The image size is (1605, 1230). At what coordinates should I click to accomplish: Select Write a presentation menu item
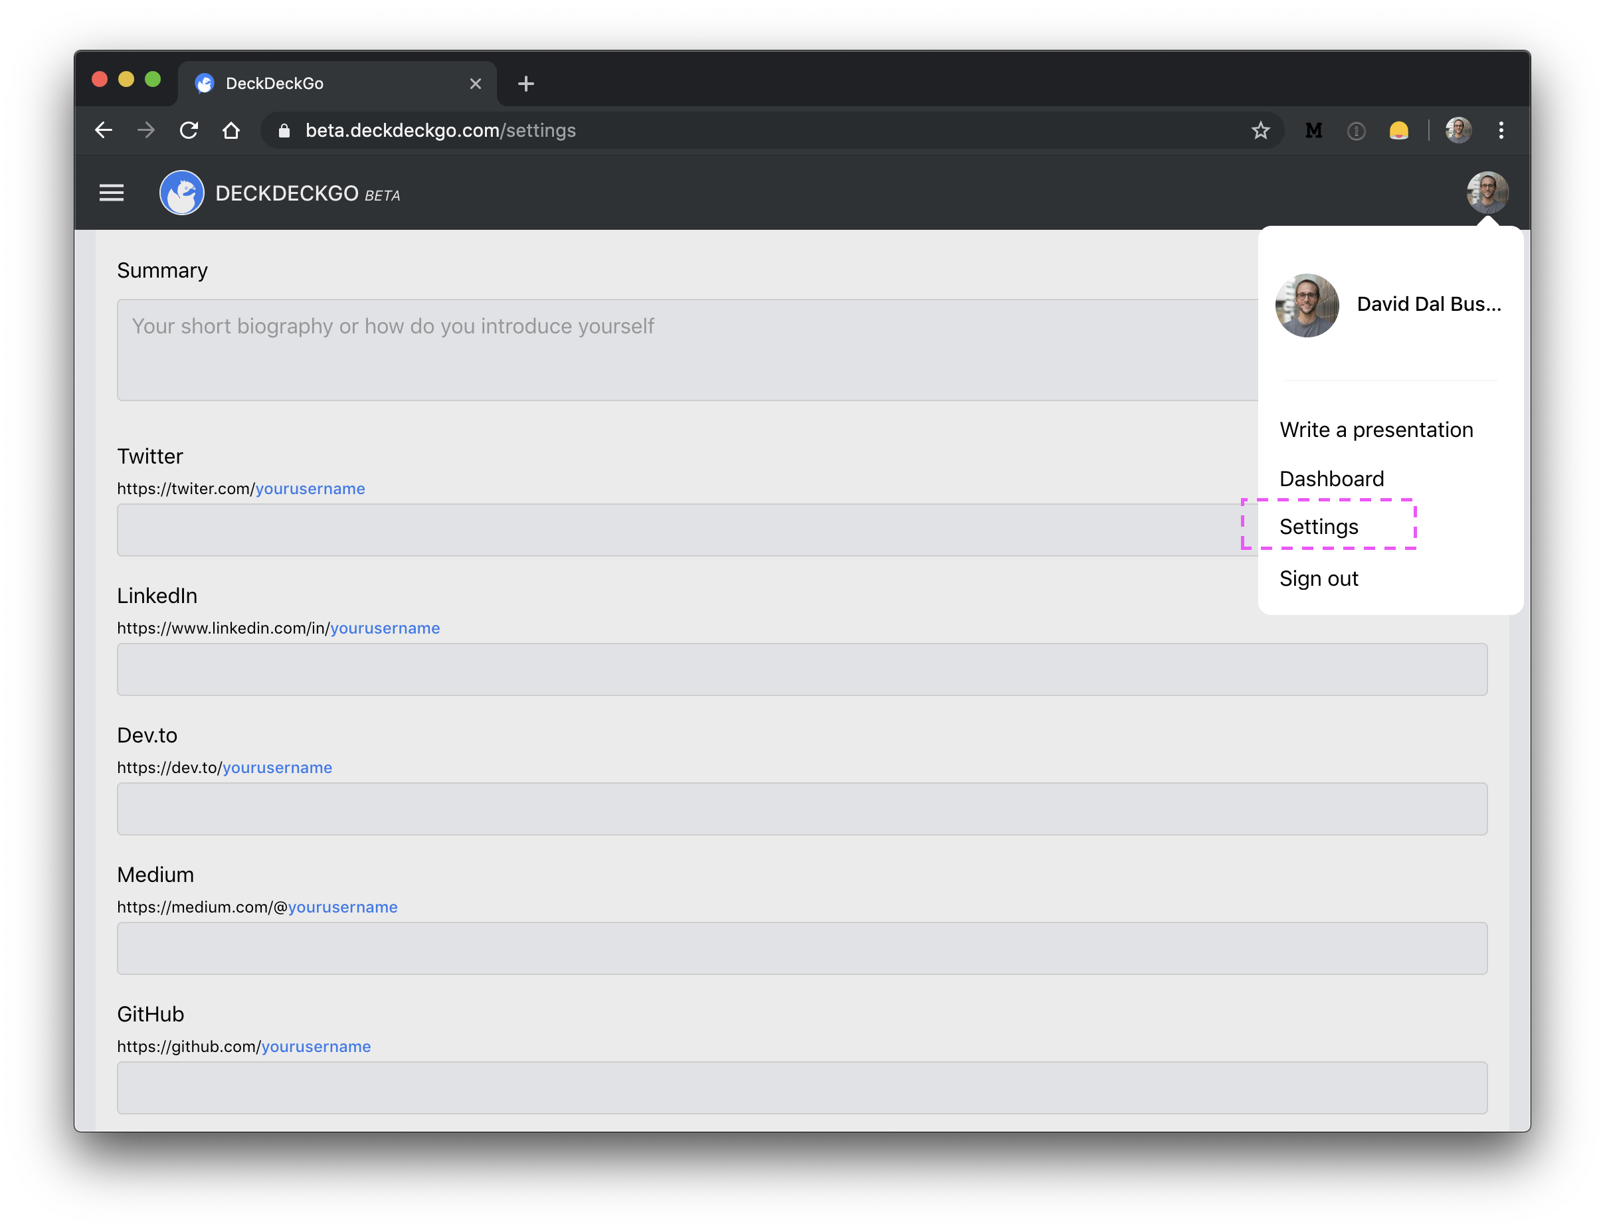click(x=1376, y=430)
